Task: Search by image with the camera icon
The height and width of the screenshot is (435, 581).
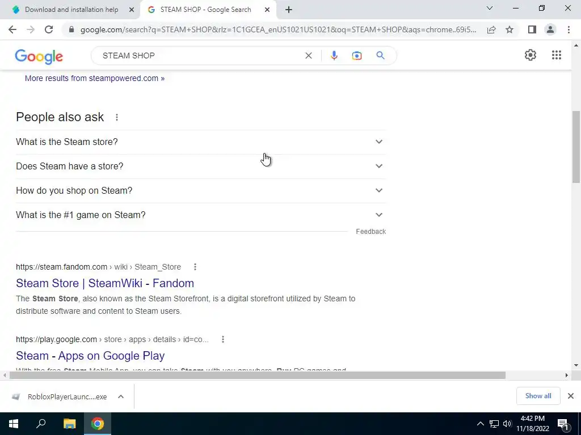Action: click(x=356, y=56)
